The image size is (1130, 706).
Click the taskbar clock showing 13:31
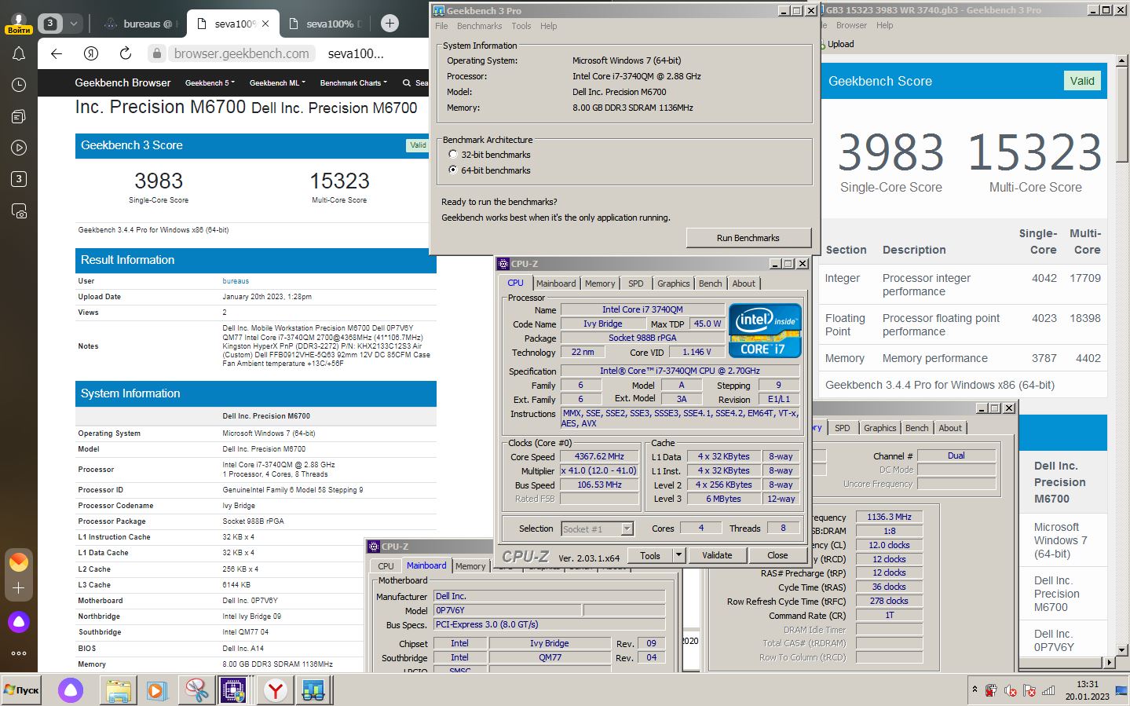(1088, 684)
